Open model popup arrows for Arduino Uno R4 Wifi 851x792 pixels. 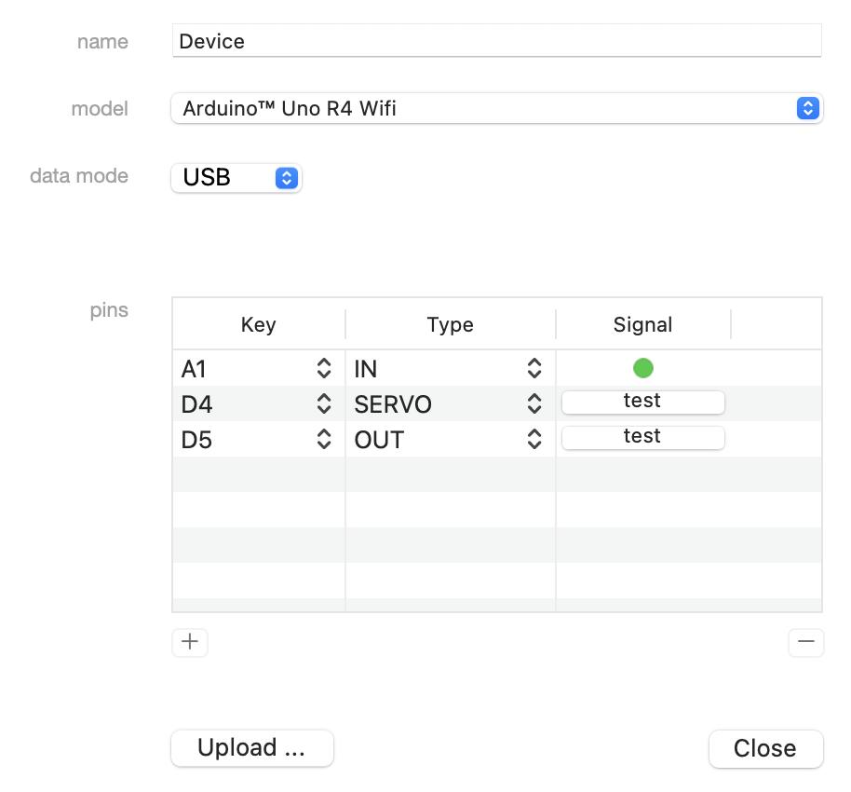807,108
